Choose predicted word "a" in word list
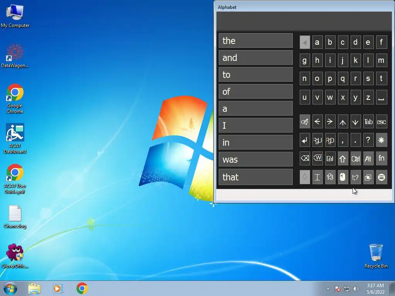 pos(256,109)
